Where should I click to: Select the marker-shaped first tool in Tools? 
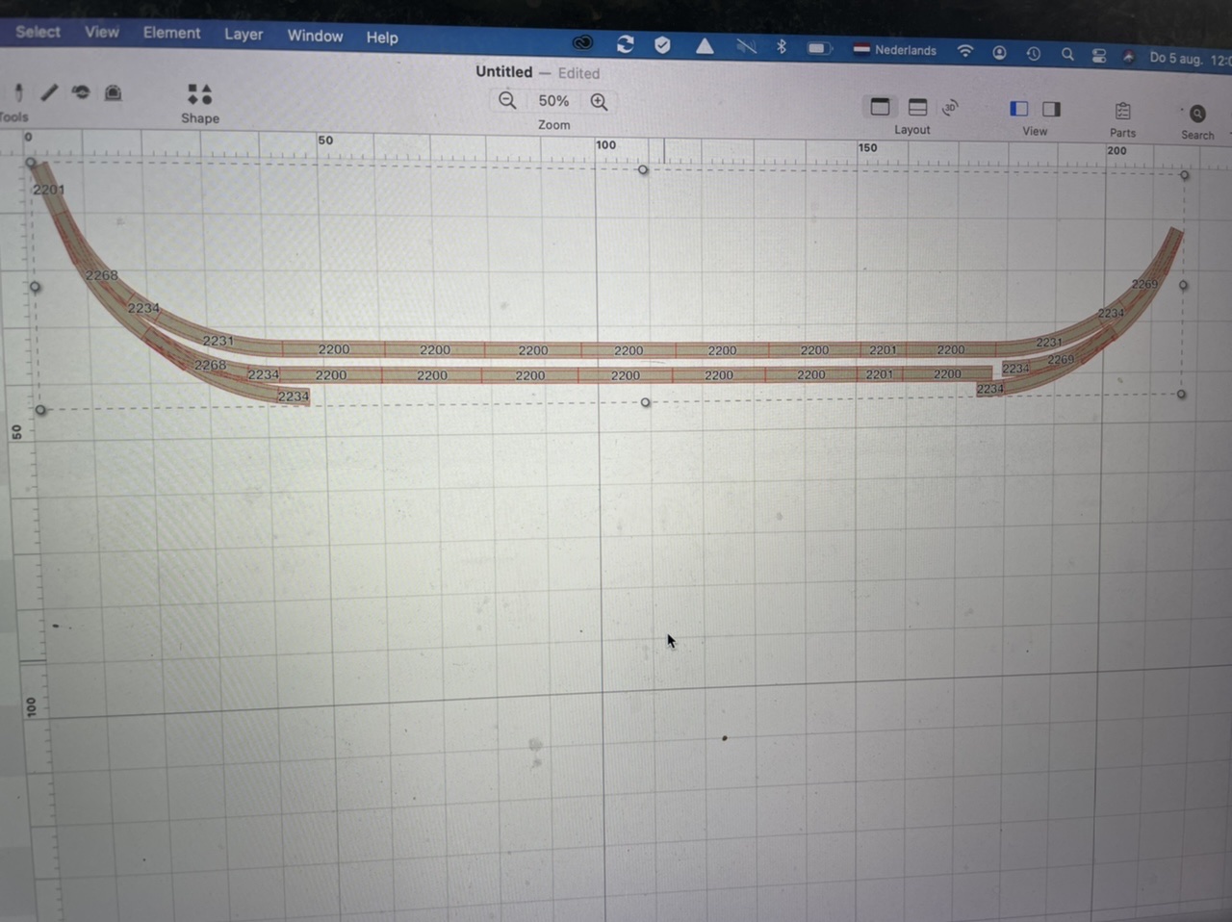click(x=18, y=91)
